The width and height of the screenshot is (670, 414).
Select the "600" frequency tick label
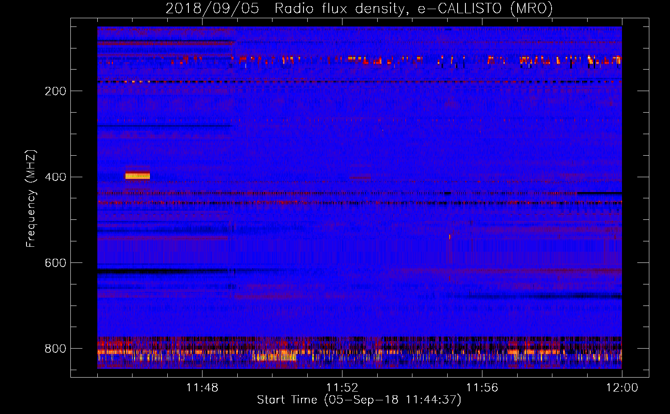(55, 263)
